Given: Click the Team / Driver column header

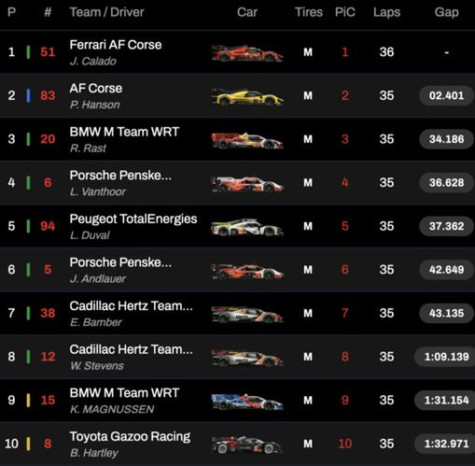Looking at the screenshot, I should point(106,12).
